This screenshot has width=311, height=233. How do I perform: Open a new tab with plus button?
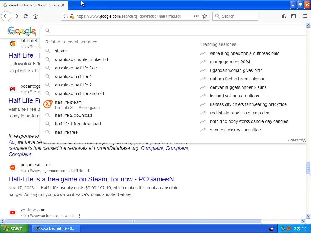[x=73, y=5]
